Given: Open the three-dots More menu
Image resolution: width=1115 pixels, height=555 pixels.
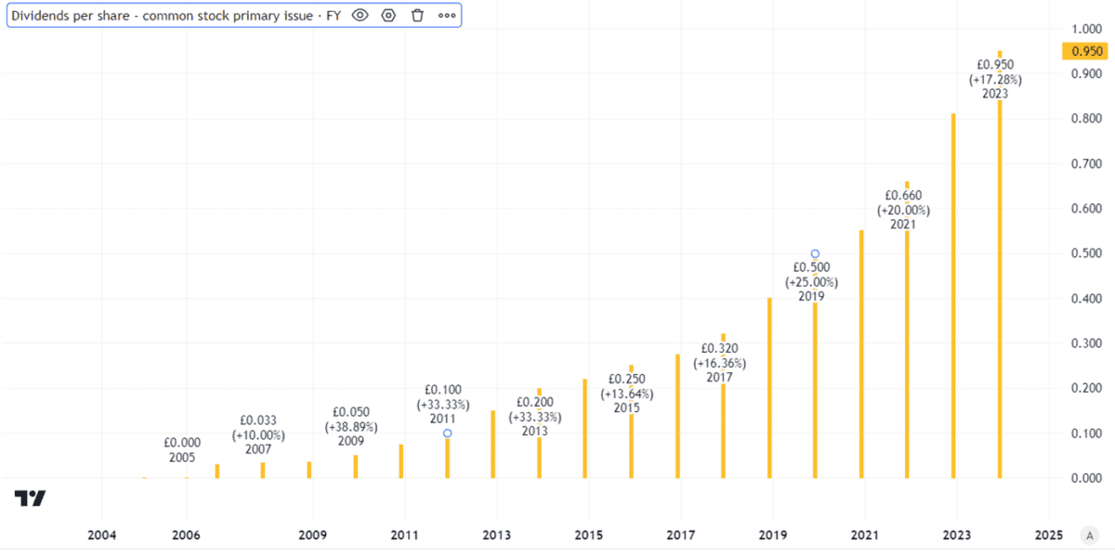Looking at the screenshot, I should pos(447,16).
